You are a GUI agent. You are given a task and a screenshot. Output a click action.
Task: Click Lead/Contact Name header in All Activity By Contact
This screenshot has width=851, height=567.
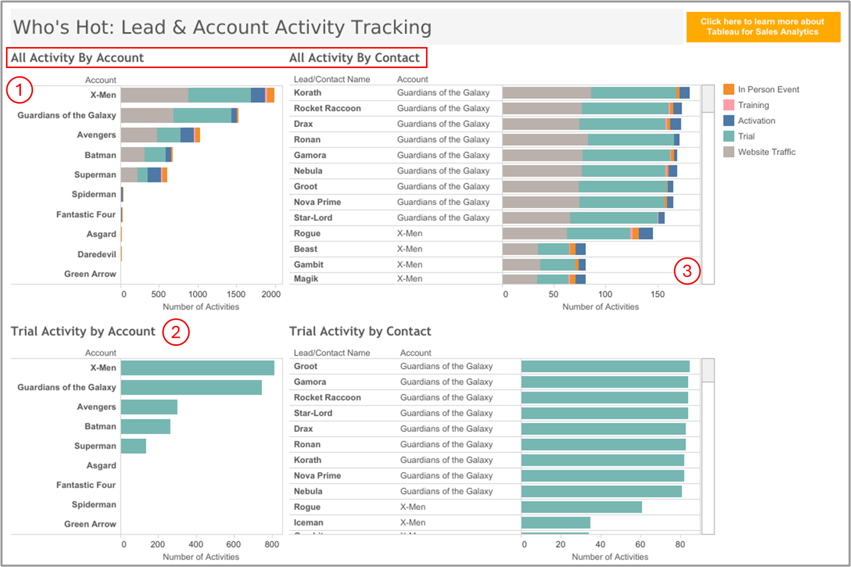(332, 79)
